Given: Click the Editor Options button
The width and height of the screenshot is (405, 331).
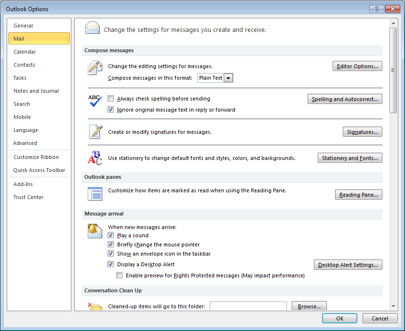Looking at the screenshot, I should 357,66.
